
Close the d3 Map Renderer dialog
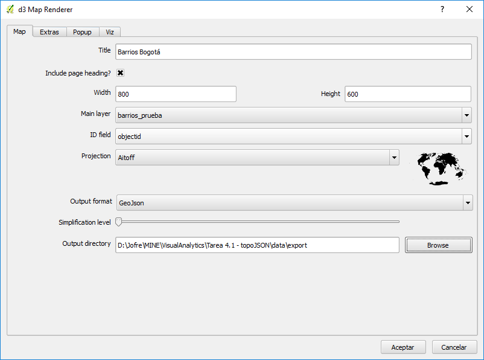click(x=470, y=9)
